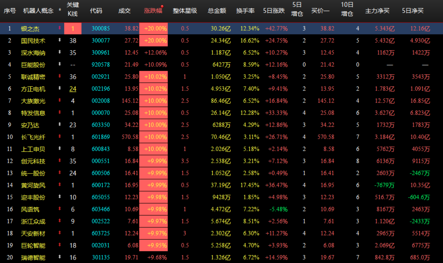The height and width of the screenshot is (263, 443).
Task: Click the red marker icon beside 大族激光
Action: tap(60, 101)
